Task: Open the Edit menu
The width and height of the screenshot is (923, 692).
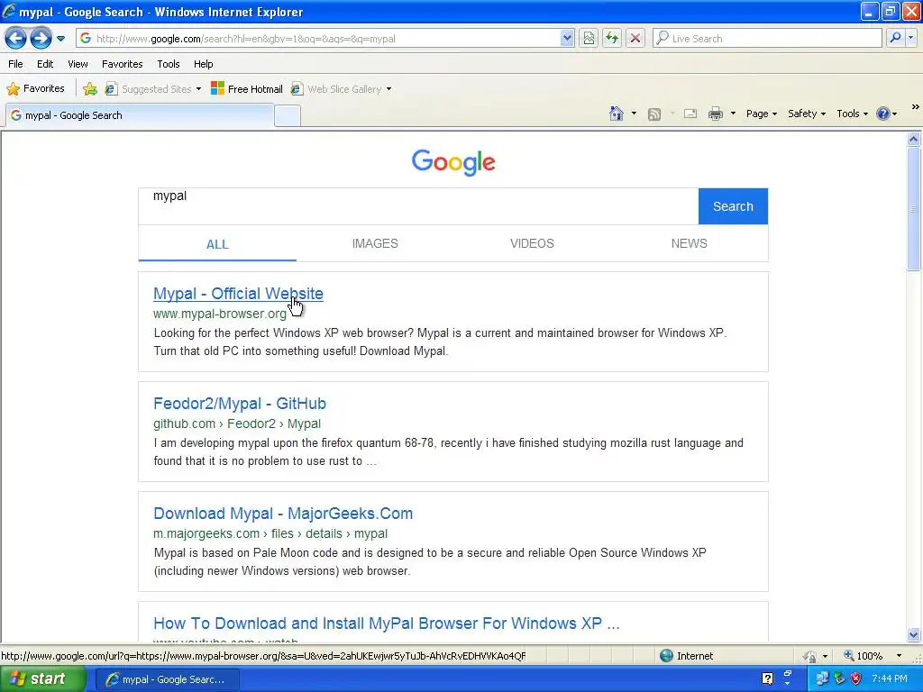Action: 45,64
